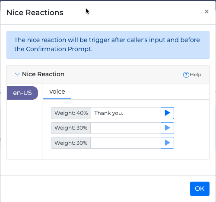Image resolution: width=216 pixels, height=202 pixels.
Task: Play the middle row's voice prompt
Action: pos(167,128)
